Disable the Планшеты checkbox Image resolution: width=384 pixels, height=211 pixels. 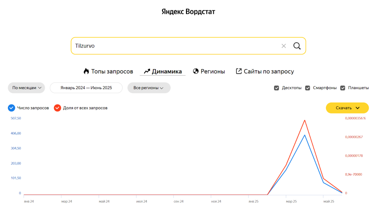(342, 88)
